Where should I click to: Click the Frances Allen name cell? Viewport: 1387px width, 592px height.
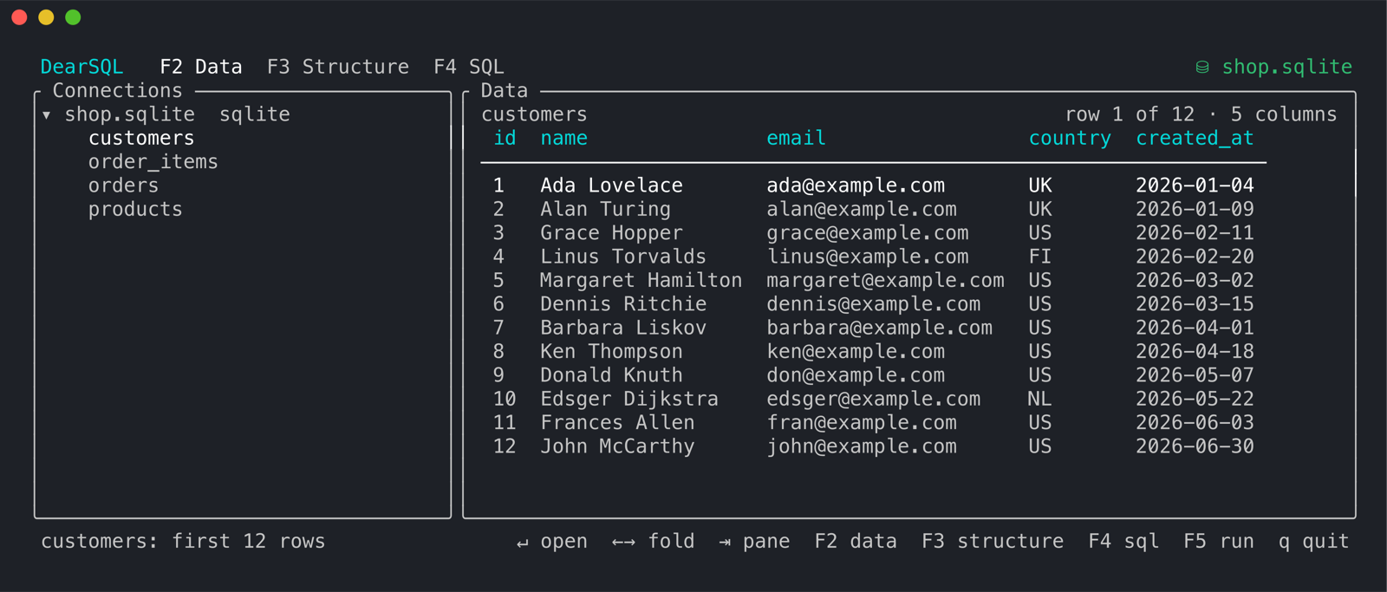pyautogui.click(x=617, y=422)
